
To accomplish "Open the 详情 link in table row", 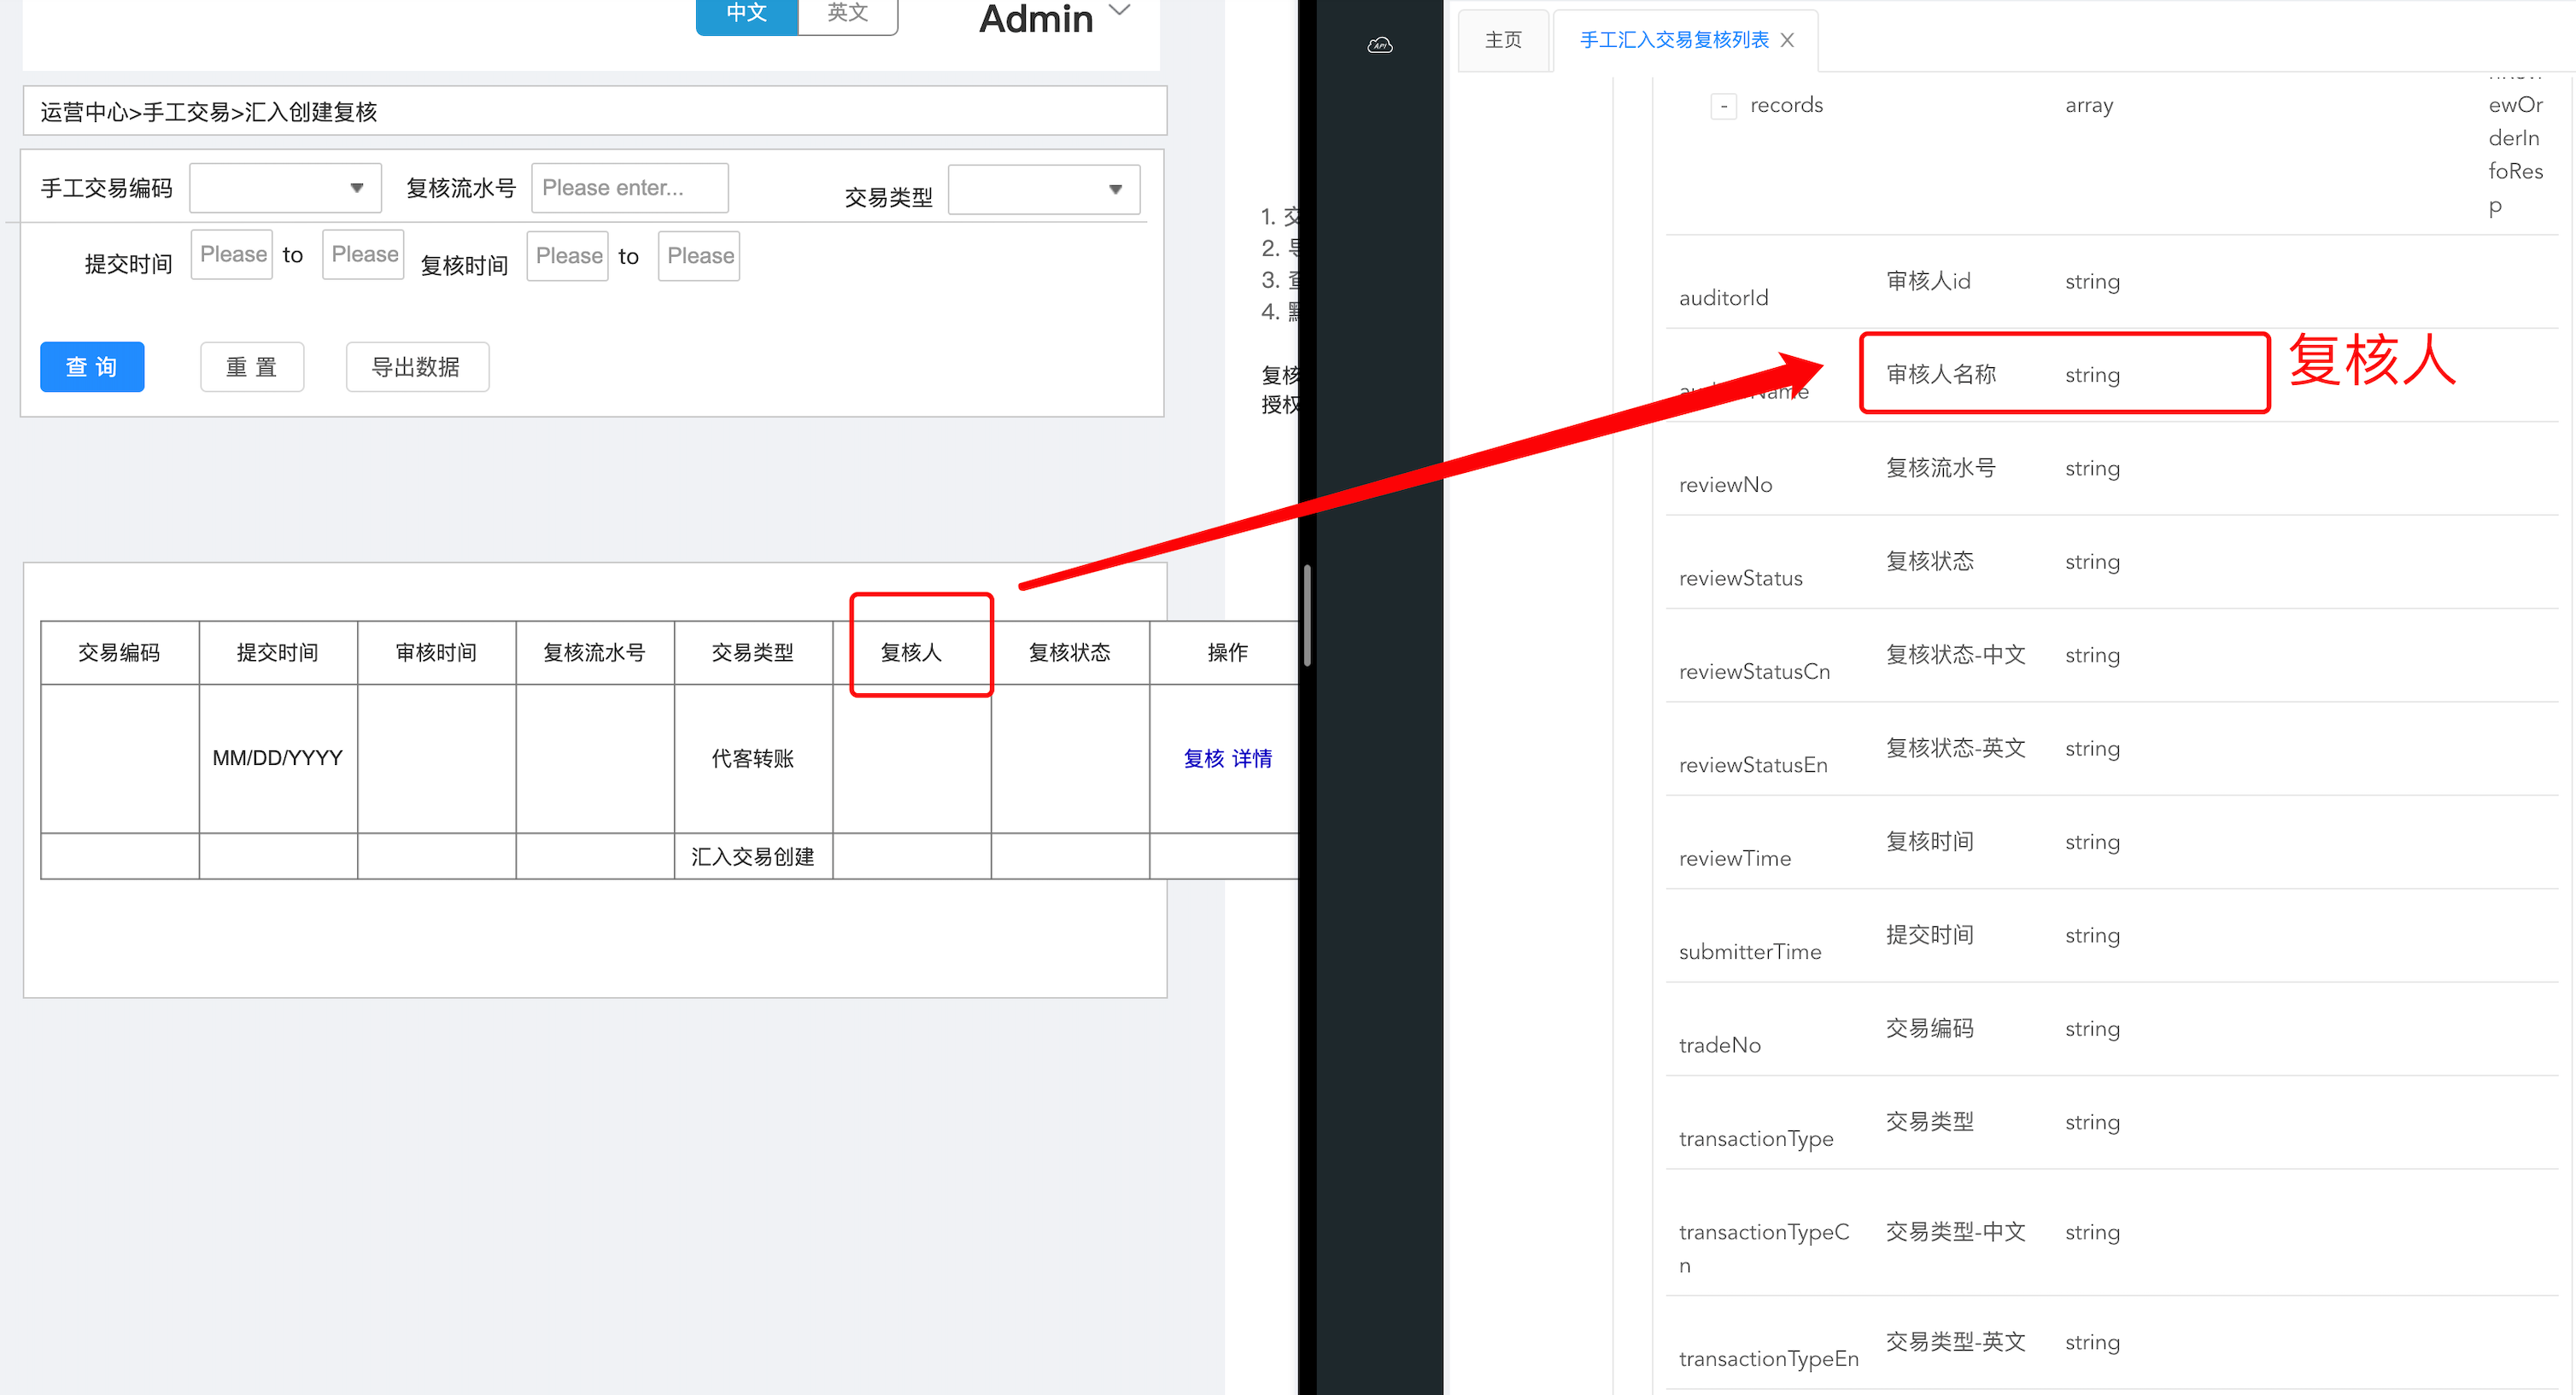I will point(1251,758).
